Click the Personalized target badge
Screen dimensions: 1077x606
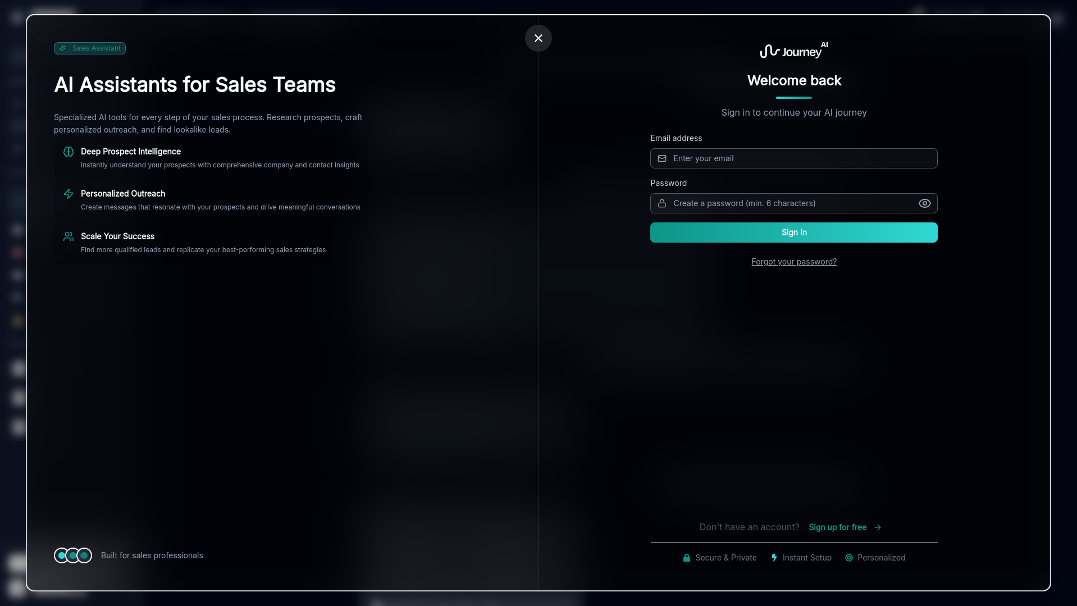[x=875, y=558]
